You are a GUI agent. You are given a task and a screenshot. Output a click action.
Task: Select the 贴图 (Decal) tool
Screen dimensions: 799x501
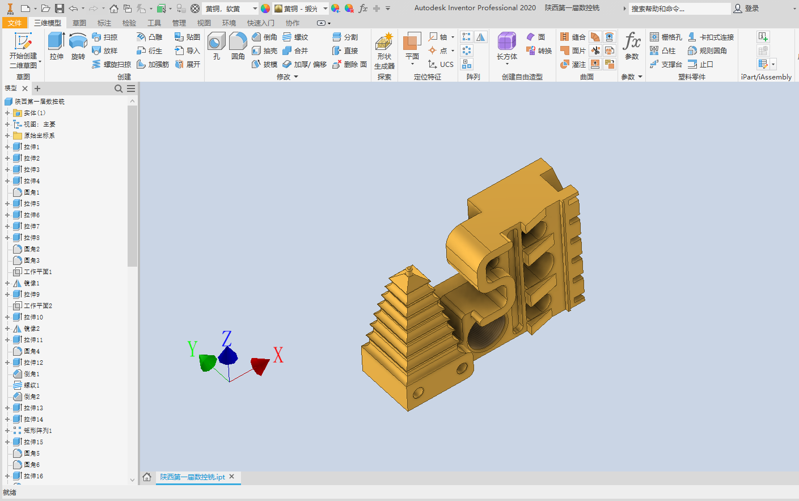[x=187, y=37]
